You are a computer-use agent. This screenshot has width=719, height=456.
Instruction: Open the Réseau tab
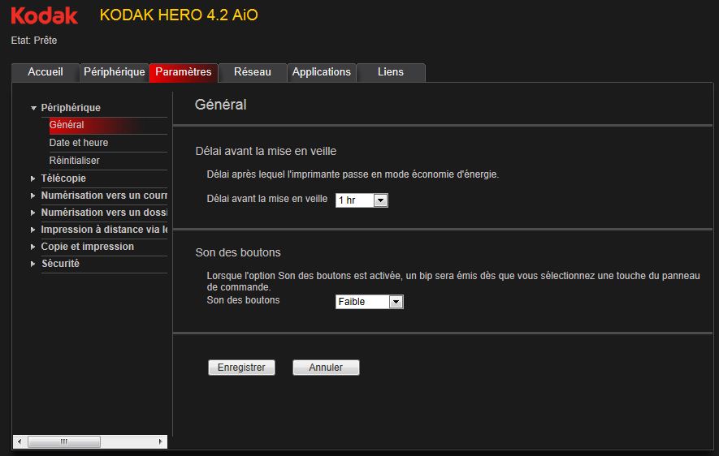253,72
